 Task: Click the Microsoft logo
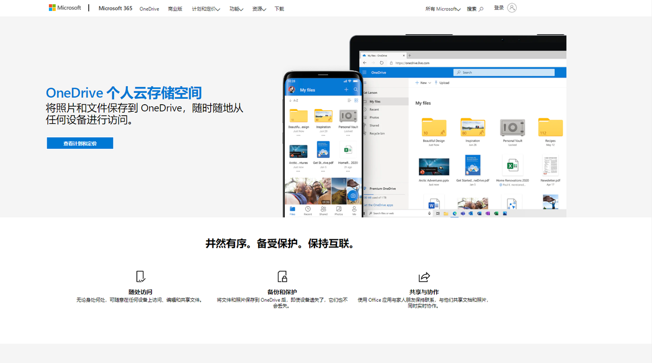[65, 8]
